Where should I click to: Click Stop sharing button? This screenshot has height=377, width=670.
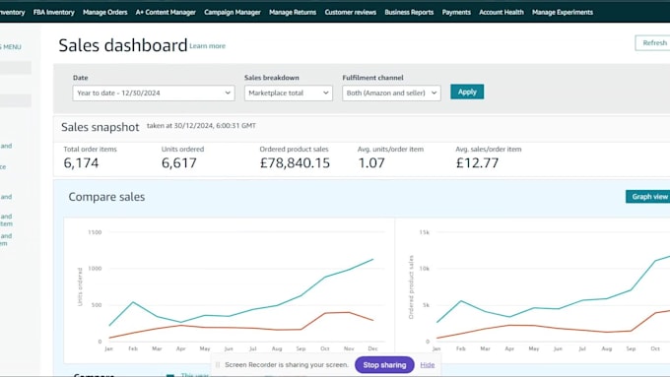pos(384,365)
